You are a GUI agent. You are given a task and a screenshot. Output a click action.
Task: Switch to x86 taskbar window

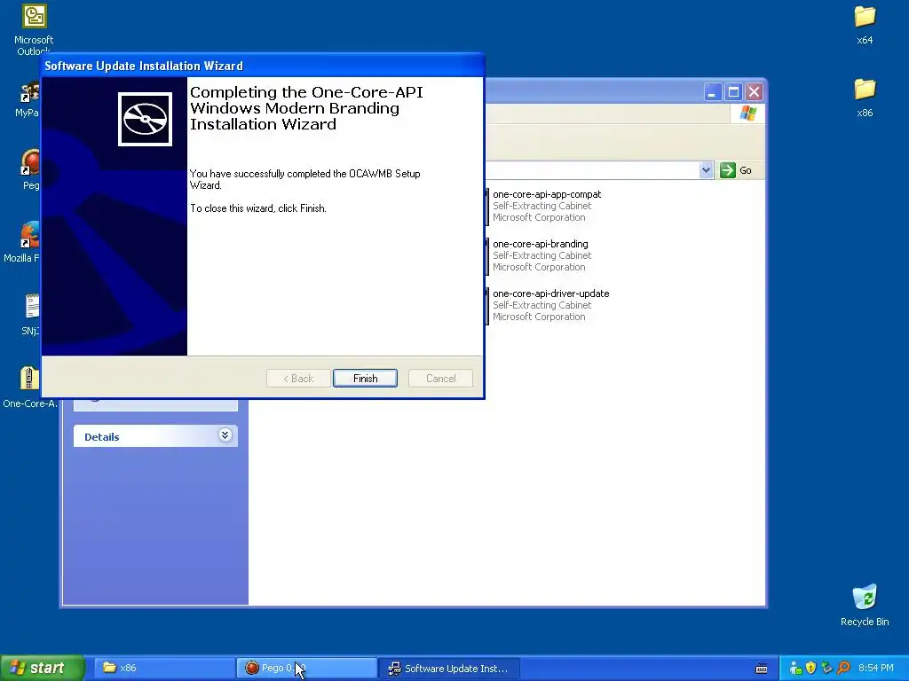[x=164, y=668]
